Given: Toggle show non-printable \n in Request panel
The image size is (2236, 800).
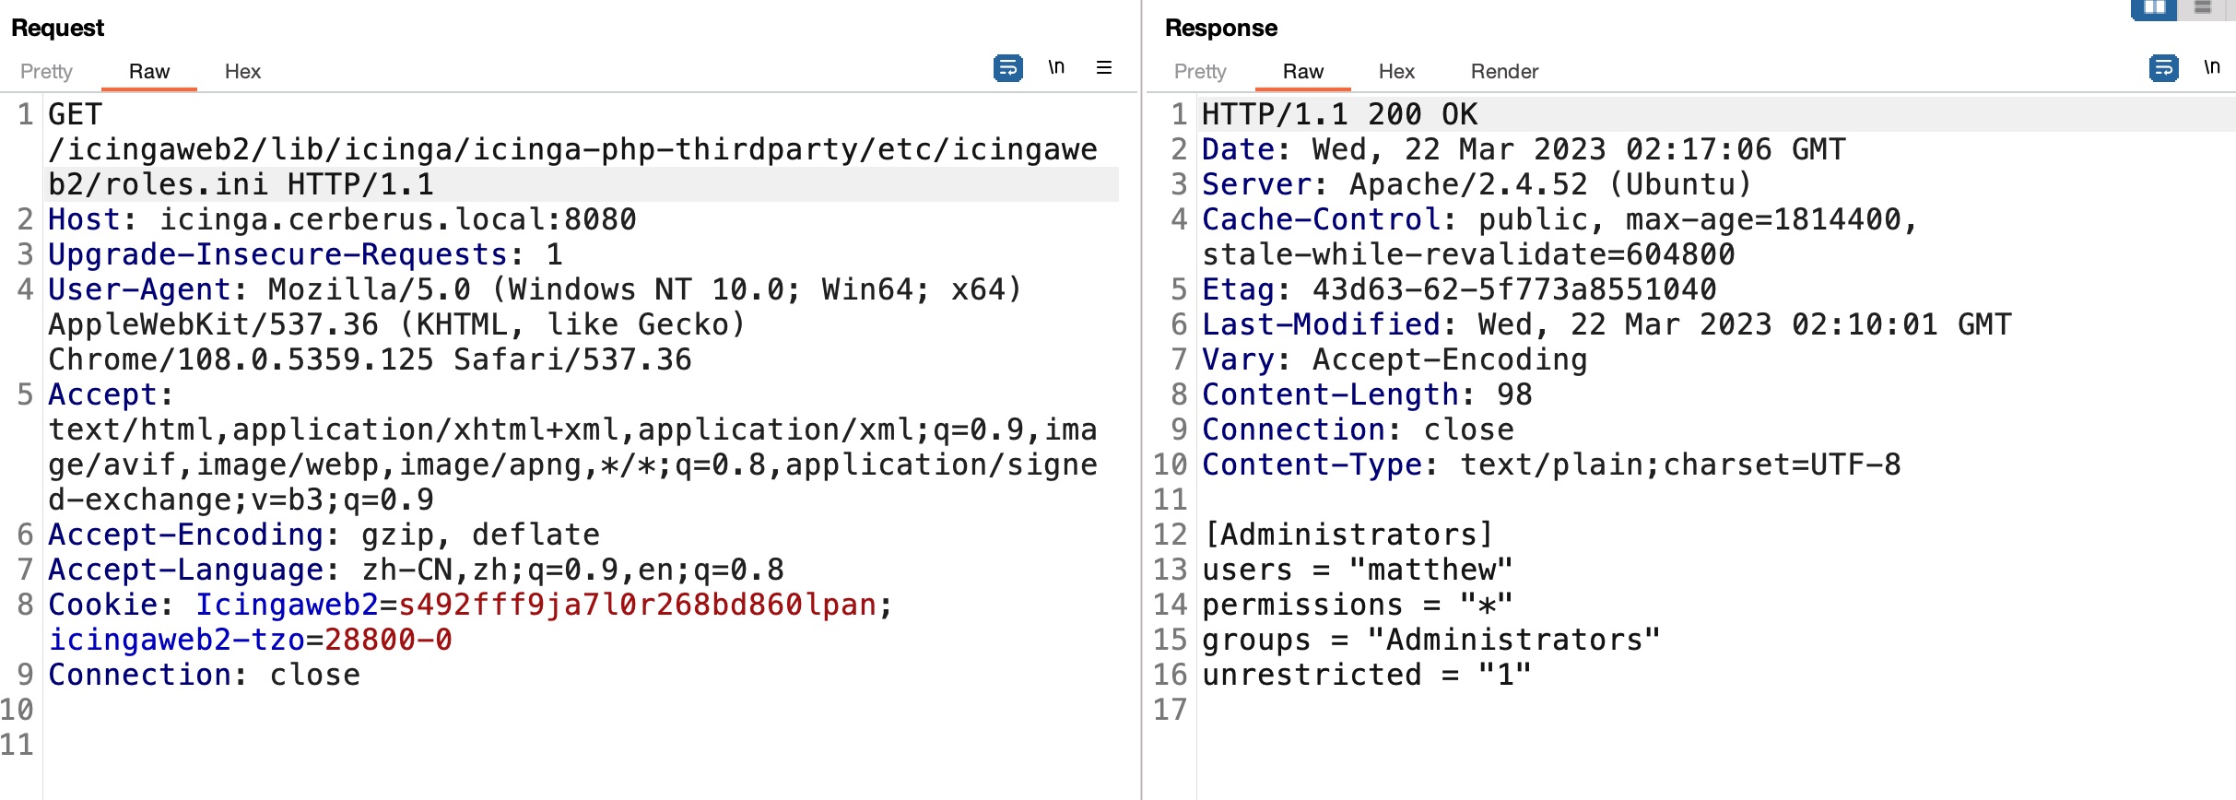Looking at the screenshot, I should click(x=1056, y=67).
